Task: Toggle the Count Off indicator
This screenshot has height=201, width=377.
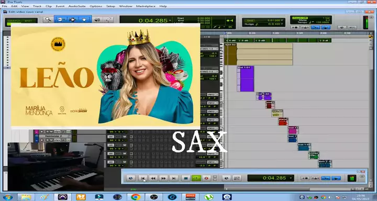Action: click(x=301, y=18)
